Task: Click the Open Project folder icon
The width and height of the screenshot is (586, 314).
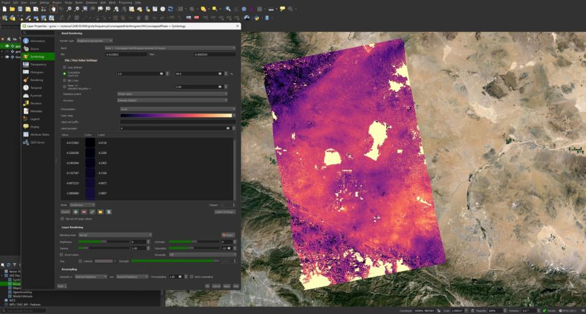Action: (12, 9)
